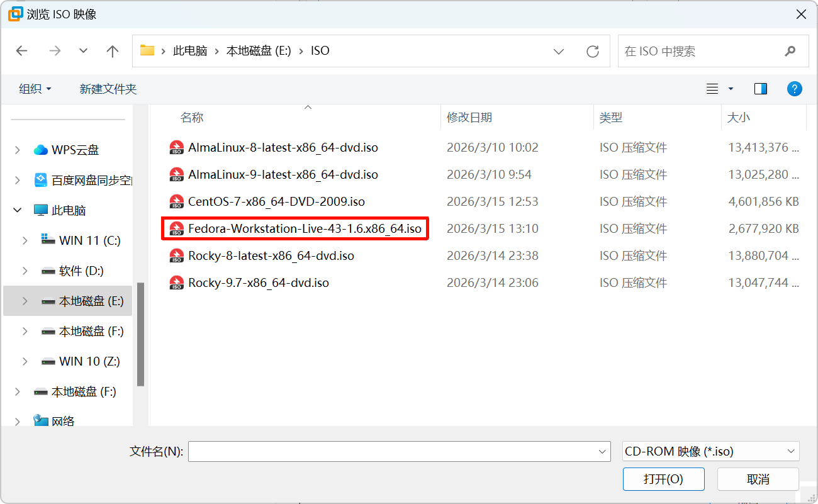
Task: Select CentOS-7-x86_64-DVD-2009.iso file
Action: pyautogui.click(x=276, y=201)
